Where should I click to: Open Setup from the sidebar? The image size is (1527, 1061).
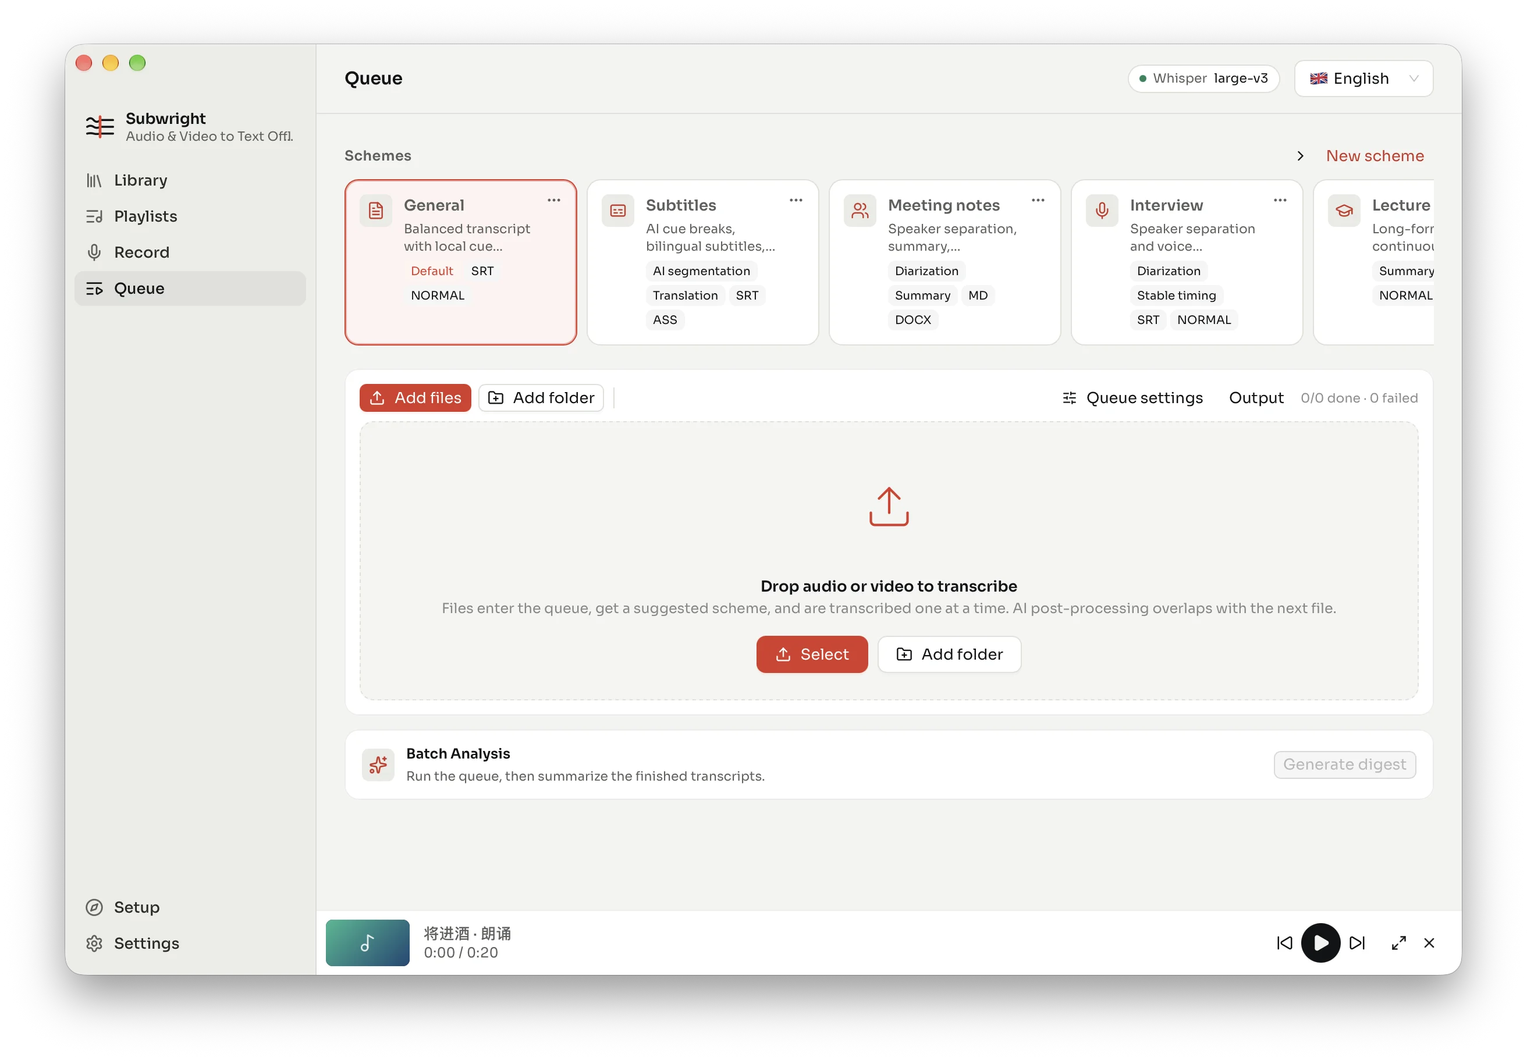[190, 907]
